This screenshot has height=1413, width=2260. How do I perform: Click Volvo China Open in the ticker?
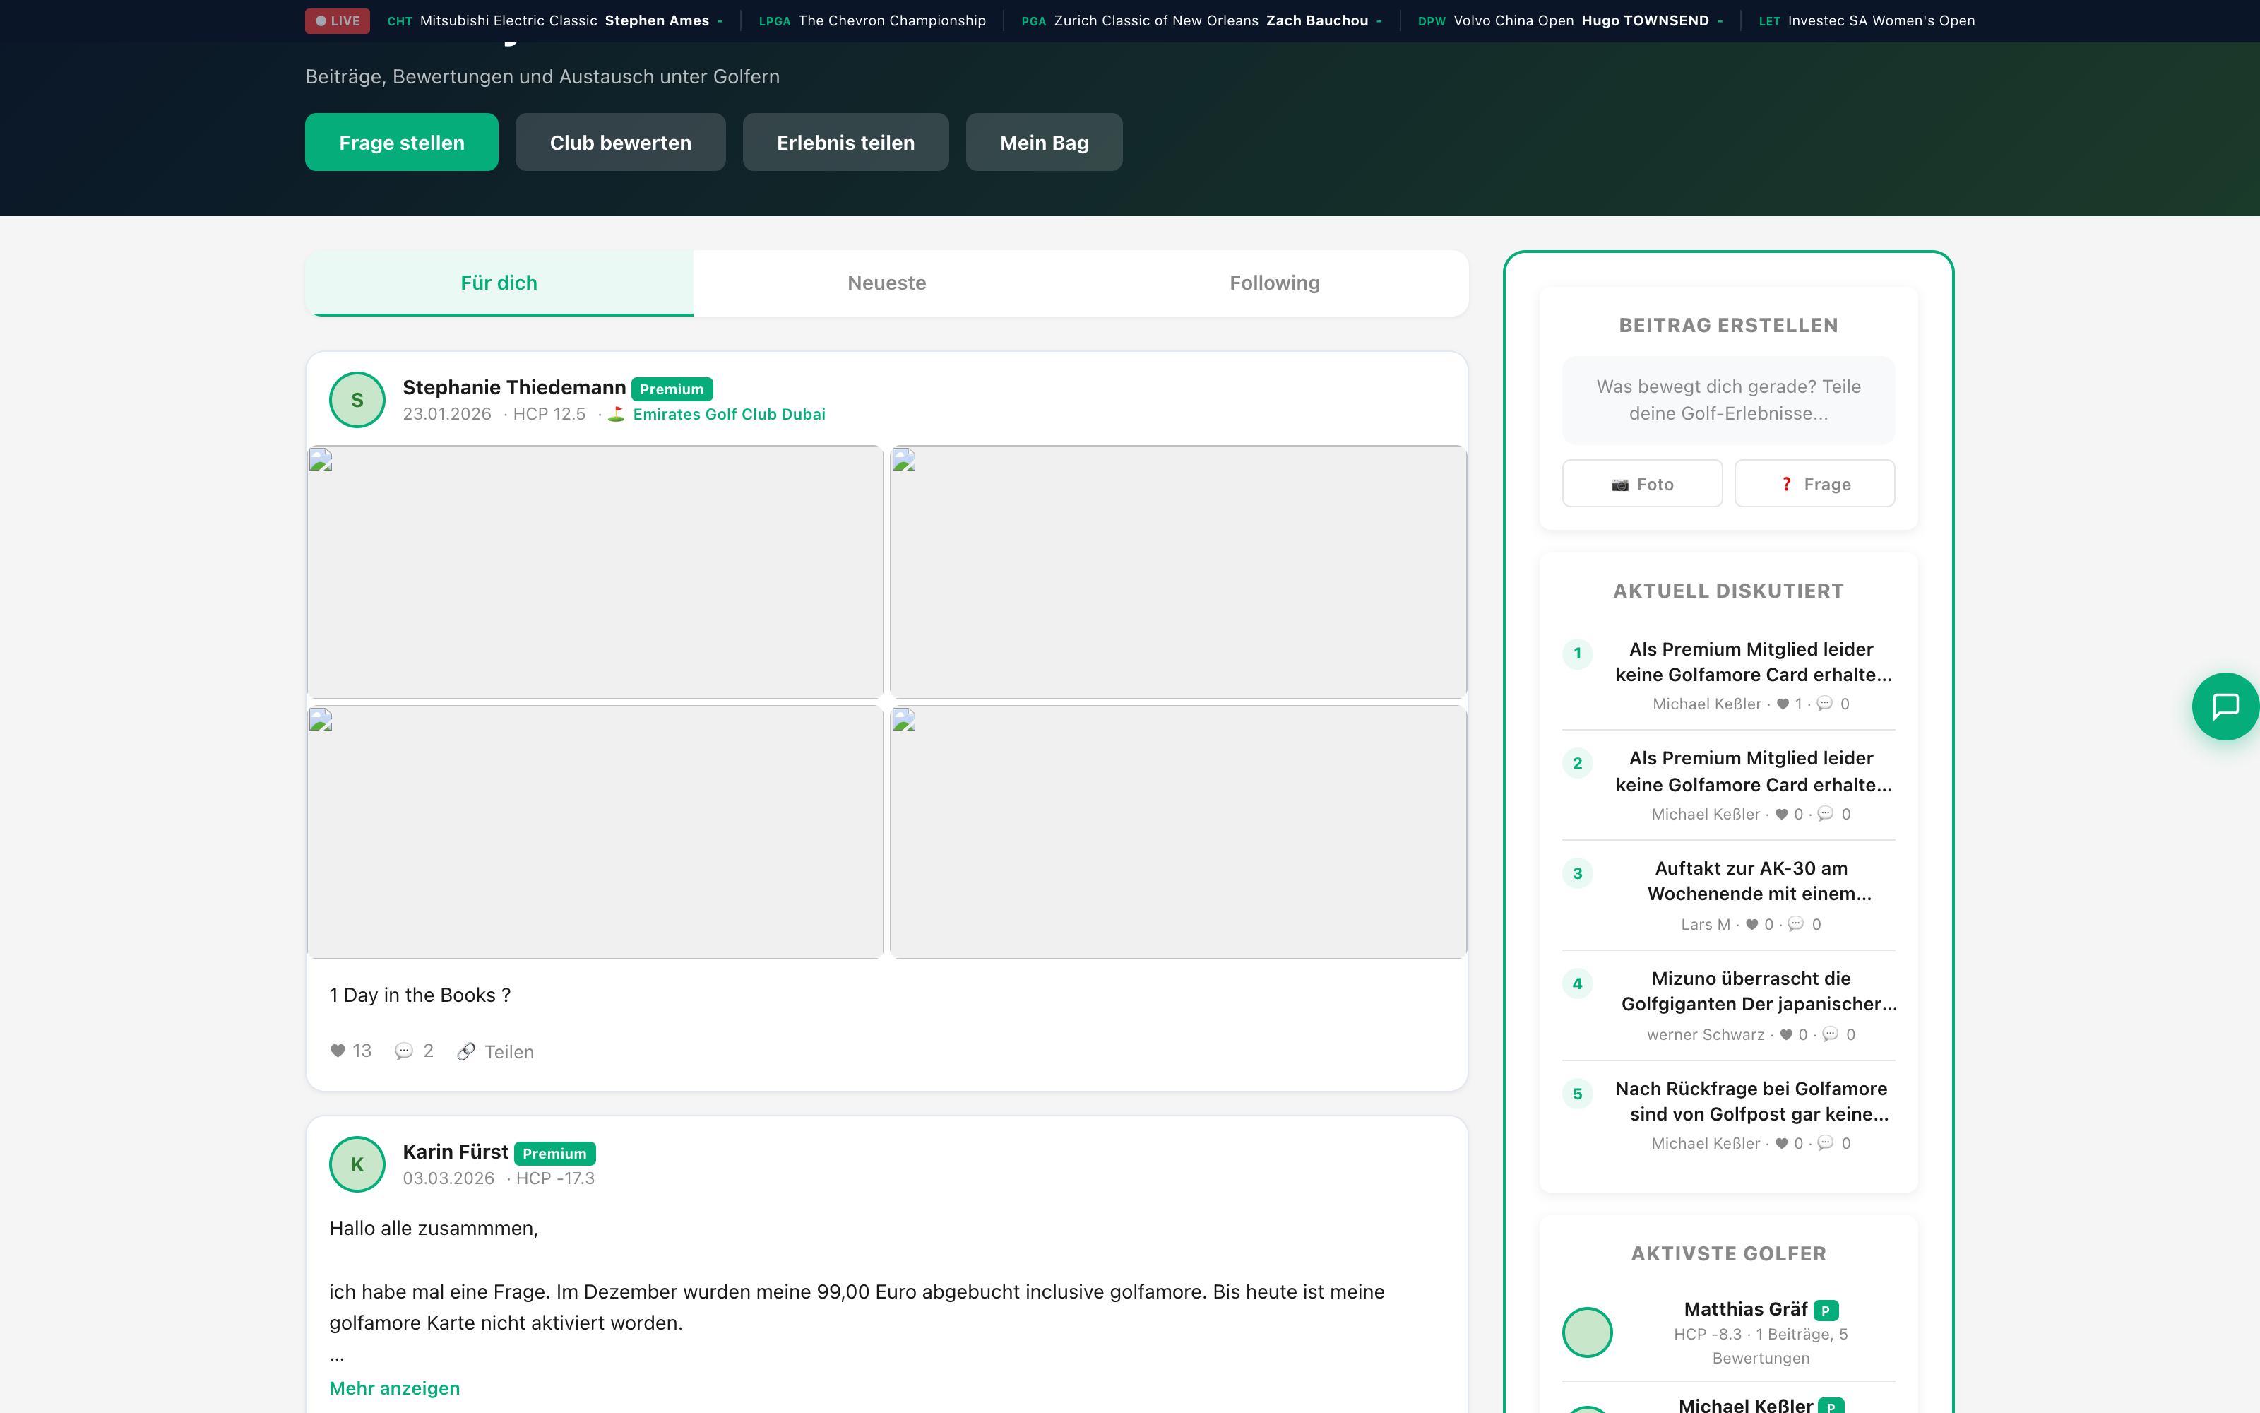[1513, 20]
